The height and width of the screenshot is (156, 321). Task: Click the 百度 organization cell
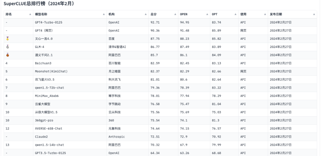[x=128, y=39]
